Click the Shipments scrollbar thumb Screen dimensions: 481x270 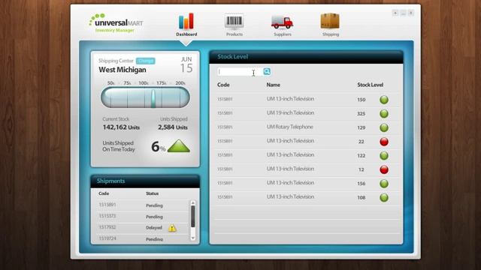(193, 216)
